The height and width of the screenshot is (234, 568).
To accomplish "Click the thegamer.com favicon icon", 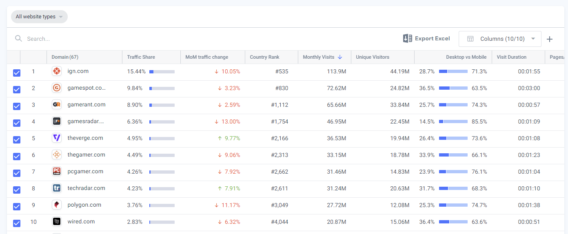I will [57, 155].
